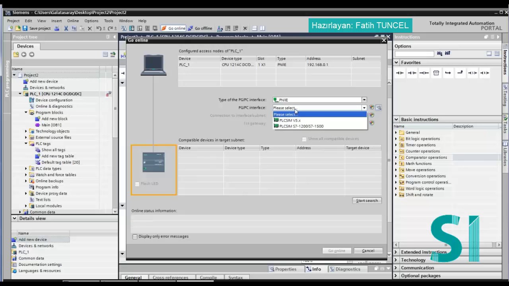Select PLCSIM V5.x from the list
Viewport: 509px width, 286px height.
[x=320, y=120]
